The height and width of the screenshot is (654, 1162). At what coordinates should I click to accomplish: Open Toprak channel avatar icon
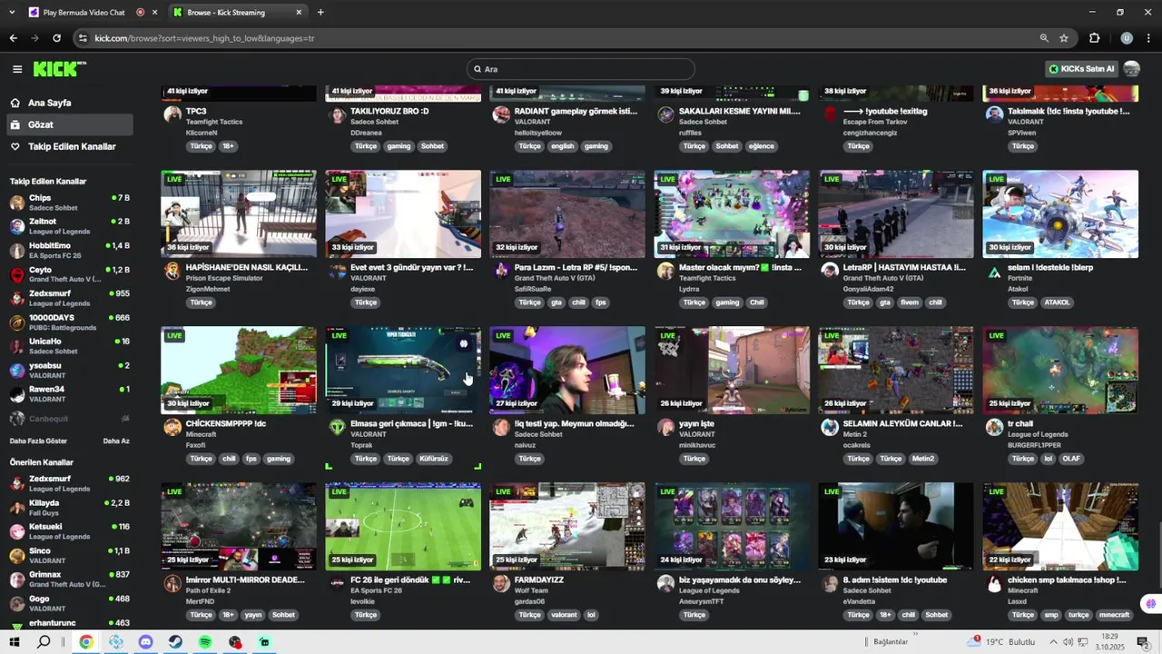tap(337, 427)
